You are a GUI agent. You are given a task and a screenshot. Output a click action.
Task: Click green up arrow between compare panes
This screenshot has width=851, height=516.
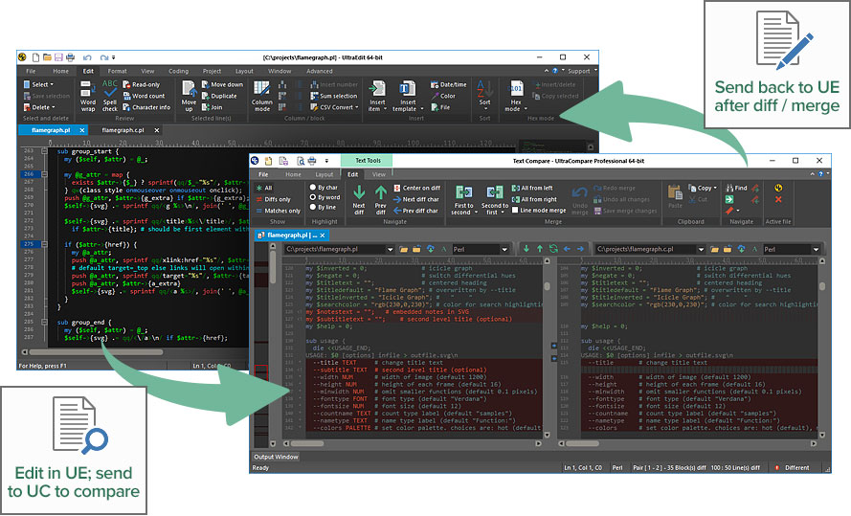540,249
